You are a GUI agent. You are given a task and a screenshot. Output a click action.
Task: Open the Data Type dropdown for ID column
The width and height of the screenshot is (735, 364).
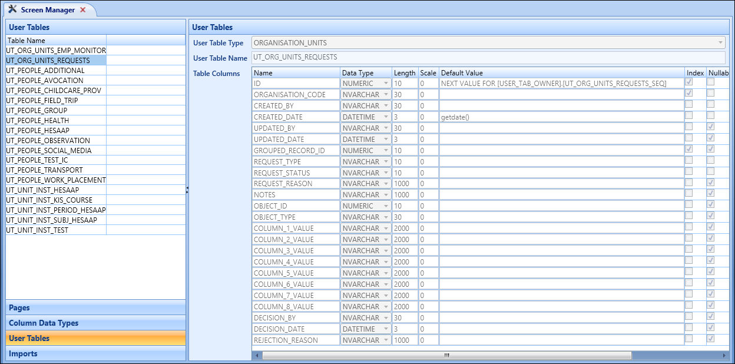[x=386, y=83]
